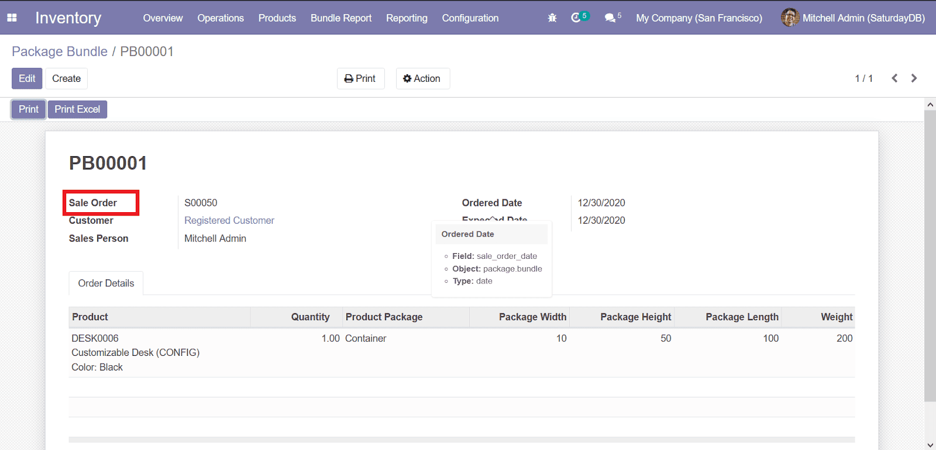Click the weight value 200

coord(844,338)
